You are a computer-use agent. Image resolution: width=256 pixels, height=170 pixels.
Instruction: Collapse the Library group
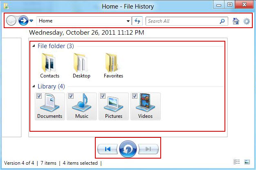click(x=34, y=86)
